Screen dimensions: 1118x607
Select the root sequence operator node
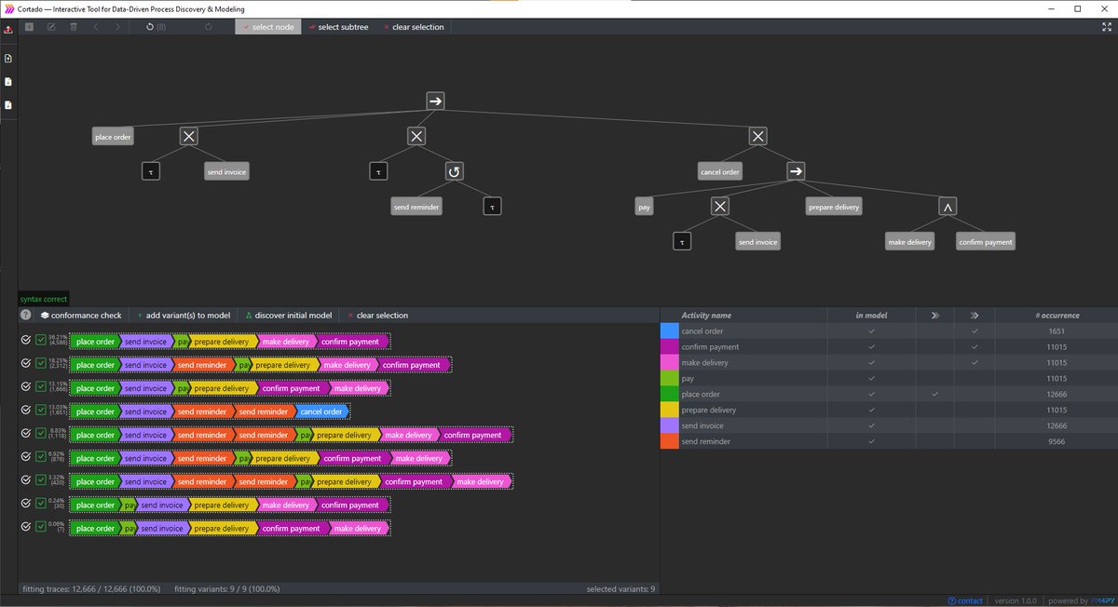(x=435, y=101)
